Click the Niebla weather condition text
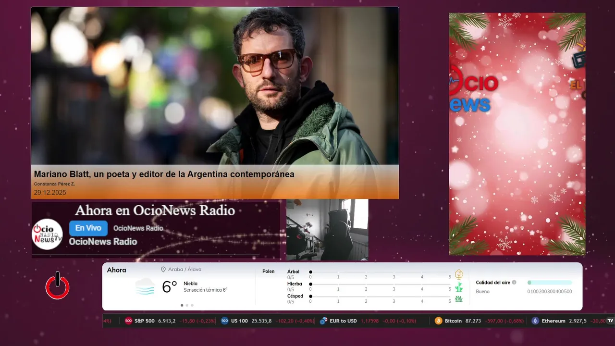615x346 pixels. (x=190, y=284)
